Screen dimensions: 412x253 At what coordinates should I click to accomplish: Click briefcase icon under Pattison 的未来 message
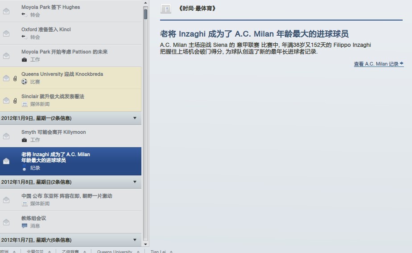(x=24, y=60)
